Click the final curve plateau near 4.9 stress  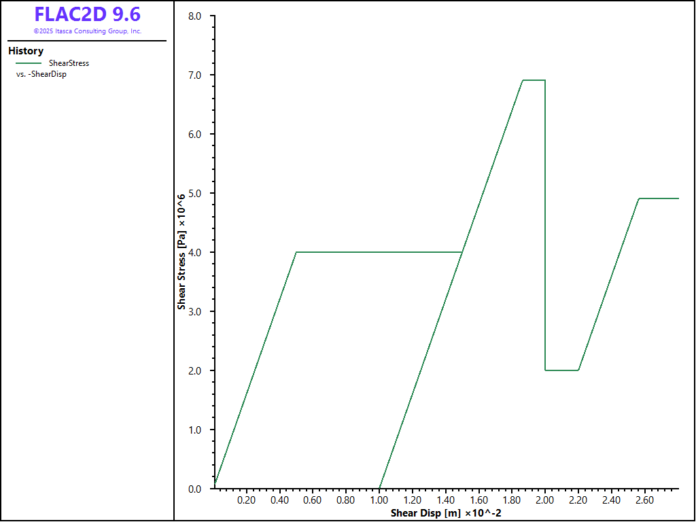coord(659,198)
